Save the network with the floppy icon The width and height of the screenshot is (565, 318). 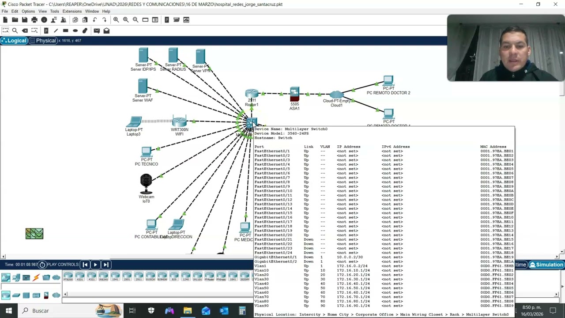[x=24, y=20]
